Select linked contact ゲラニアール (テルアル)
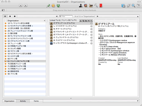Viewport: 142px width, 106px height. [71, 23]
